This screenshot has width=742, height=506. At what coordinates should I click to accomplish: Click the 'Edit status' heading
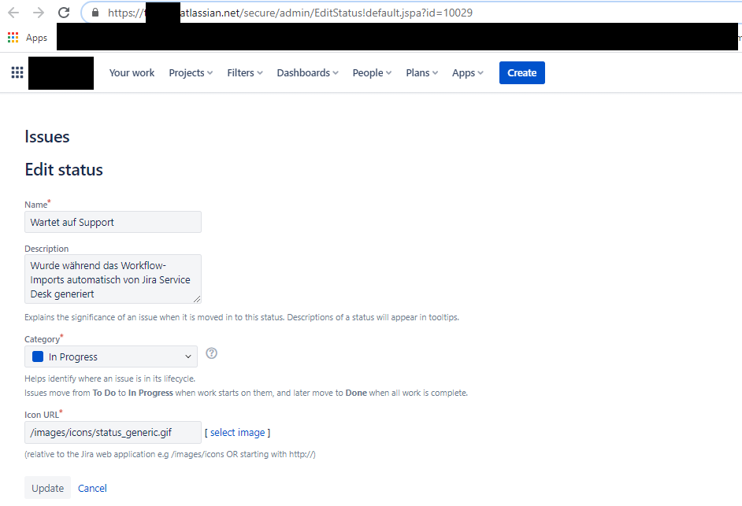click(64, 169)
